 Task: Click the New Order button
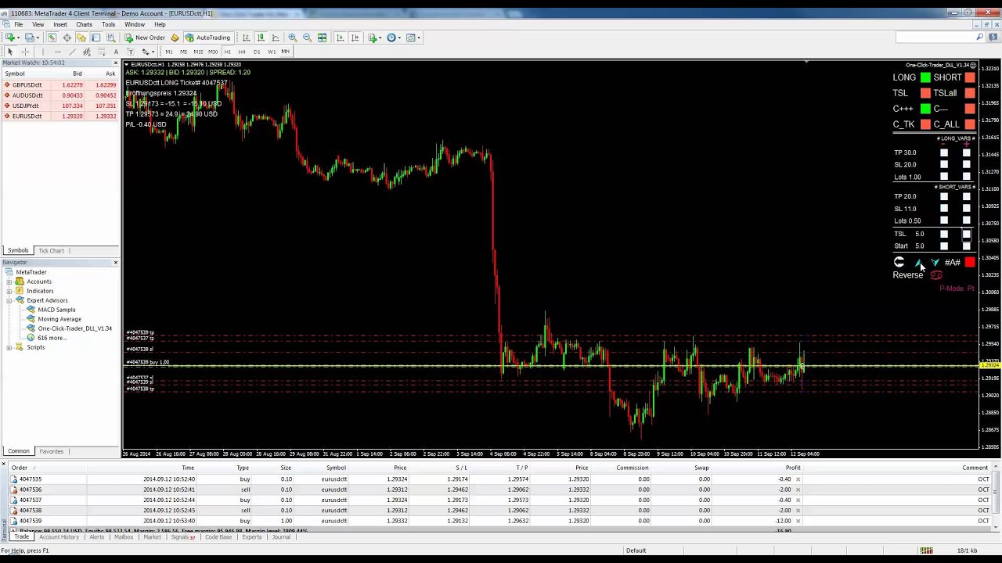145,38
